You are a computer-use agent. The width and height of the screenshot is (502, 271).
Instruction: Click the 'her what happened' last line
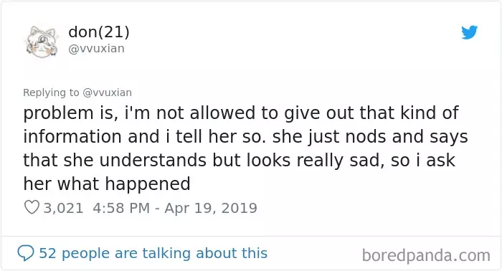tap(107, 184)
